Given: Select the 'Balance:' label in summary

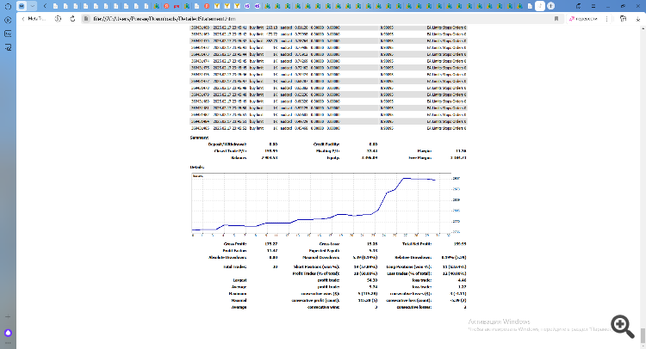Looking at the screenshot, I should pyautogui.click(x=239, y=158).
